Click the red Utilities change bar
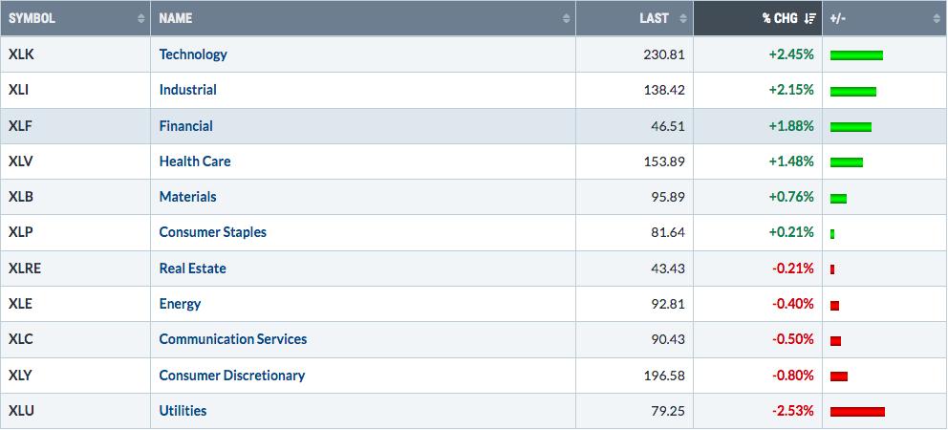 click(857, 412)
